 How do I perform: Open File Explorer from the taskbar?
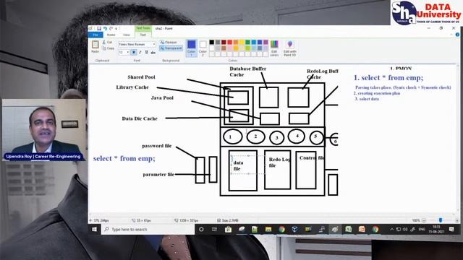click(x=268, y=230)
